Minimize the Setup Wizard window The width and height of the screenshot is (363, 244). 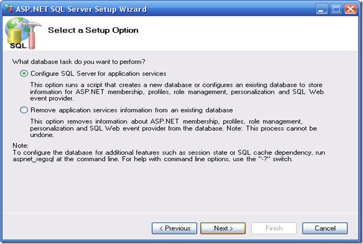(x=321, y=9)
